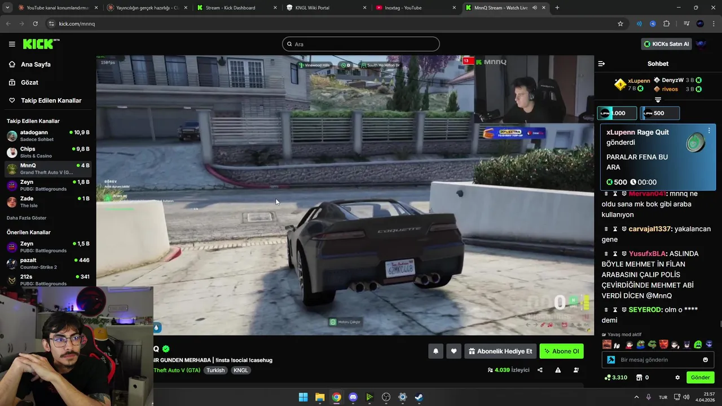Open pazalt recommended channel
This screenshot has width=722, height=406.
[48, 263]
